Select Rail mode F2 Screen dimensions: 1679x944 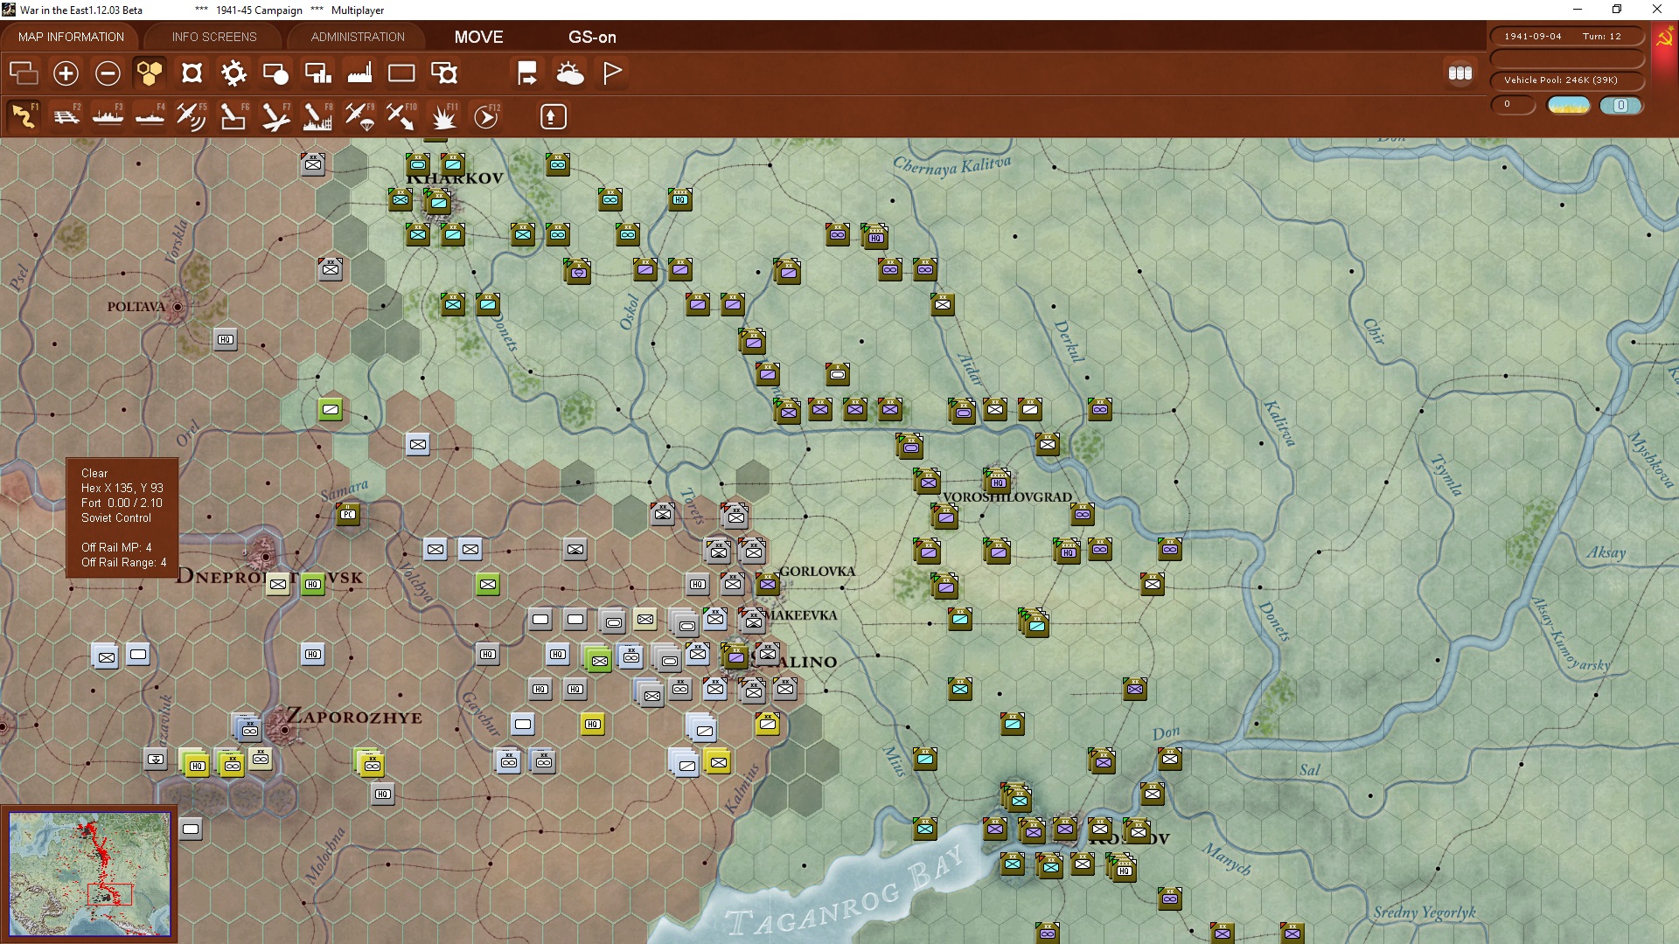[x=66, y=116]
